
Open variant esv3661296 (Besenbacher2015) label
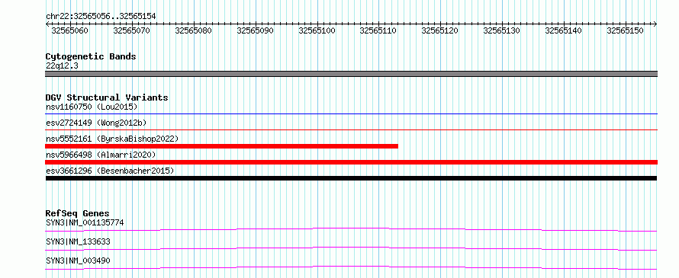(x=110, y=171)
